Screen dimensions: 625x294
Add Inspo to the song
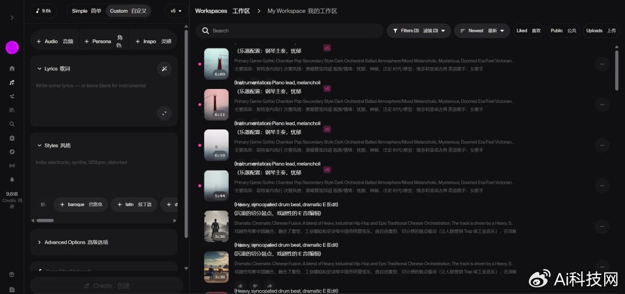(x=153, y=42)
